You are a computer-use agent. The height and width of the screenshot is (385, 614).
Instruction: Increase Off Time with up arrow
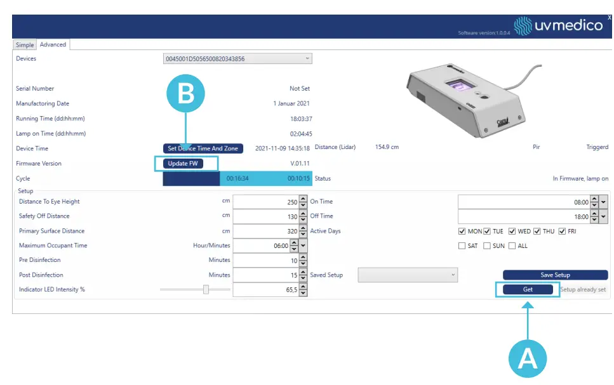tap(594, 213)
